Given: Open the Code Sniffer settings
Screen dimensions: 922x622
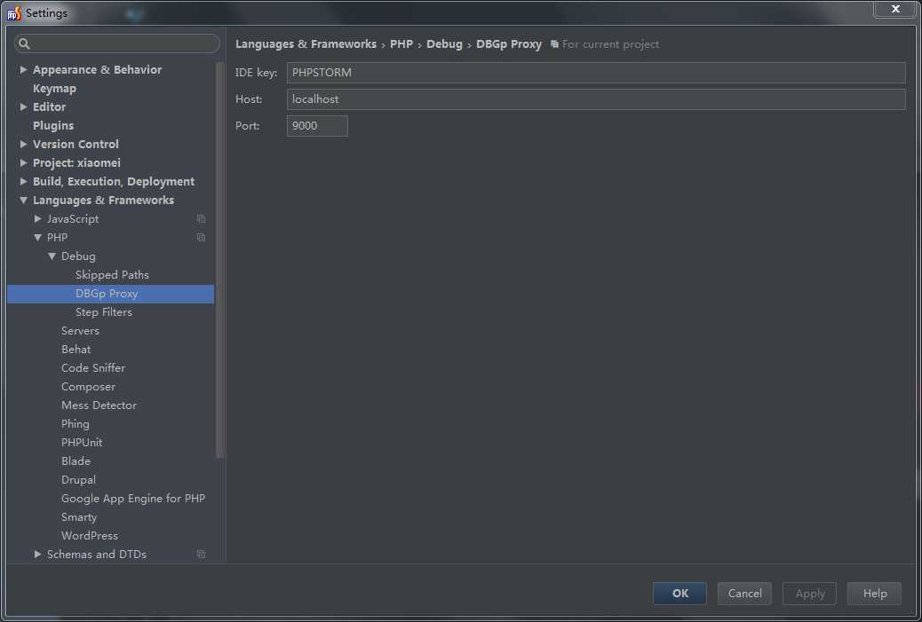Looking at the screenshot, I should point(93,368).
